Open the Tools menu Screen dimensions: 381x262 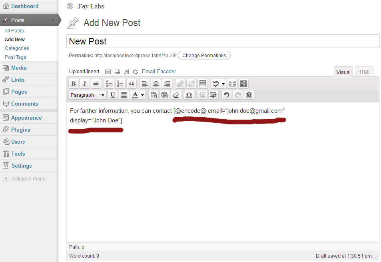(18, 154)
